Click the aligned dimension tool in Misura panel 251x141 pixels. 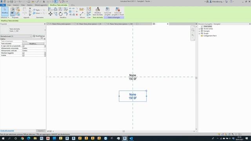(x=82, y=9)
